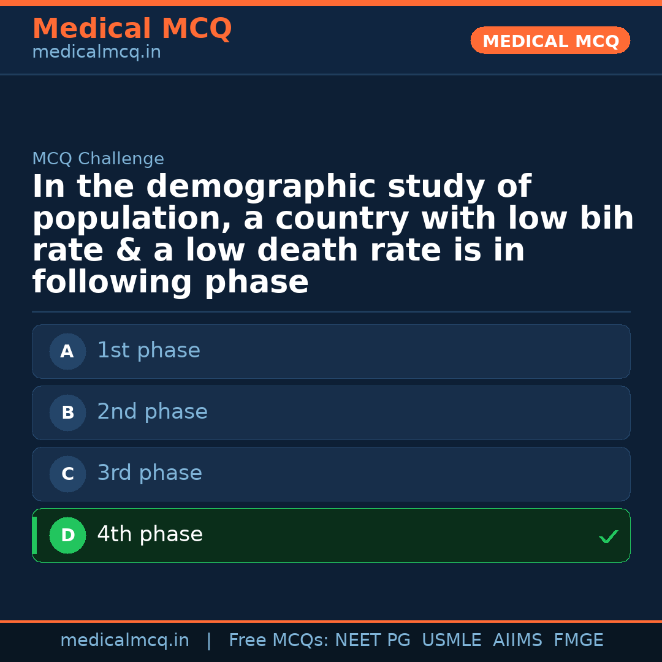Click the green checkmark on option D
Viewport: 662px width, 662px height.
click(609, 537)
